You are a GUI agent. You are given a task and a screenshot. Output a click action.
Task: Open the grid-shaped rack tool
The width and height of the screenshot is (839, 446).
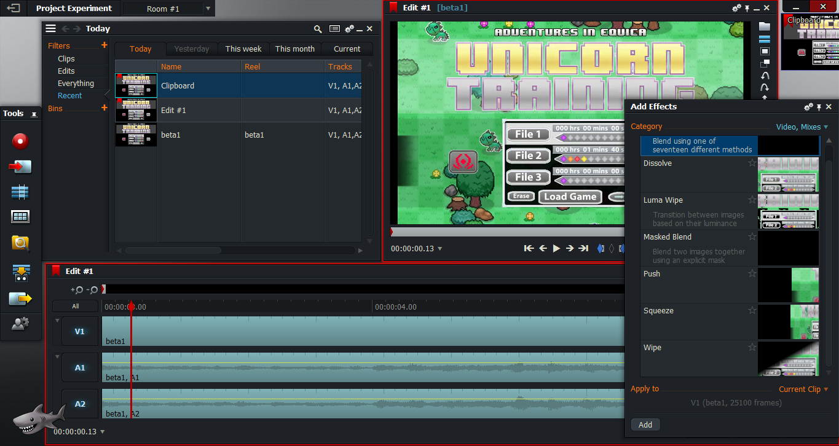[20, 217]
